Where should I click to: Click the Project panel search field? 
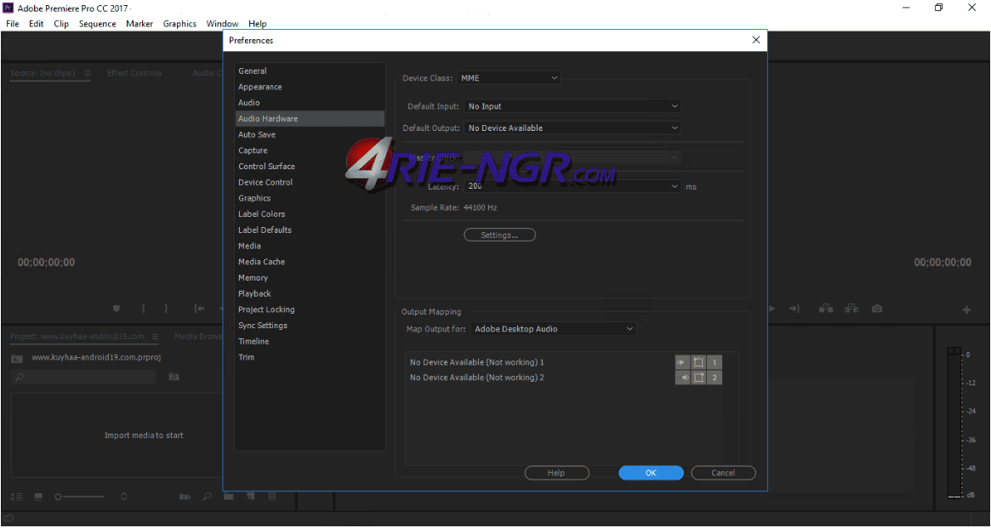83,377
